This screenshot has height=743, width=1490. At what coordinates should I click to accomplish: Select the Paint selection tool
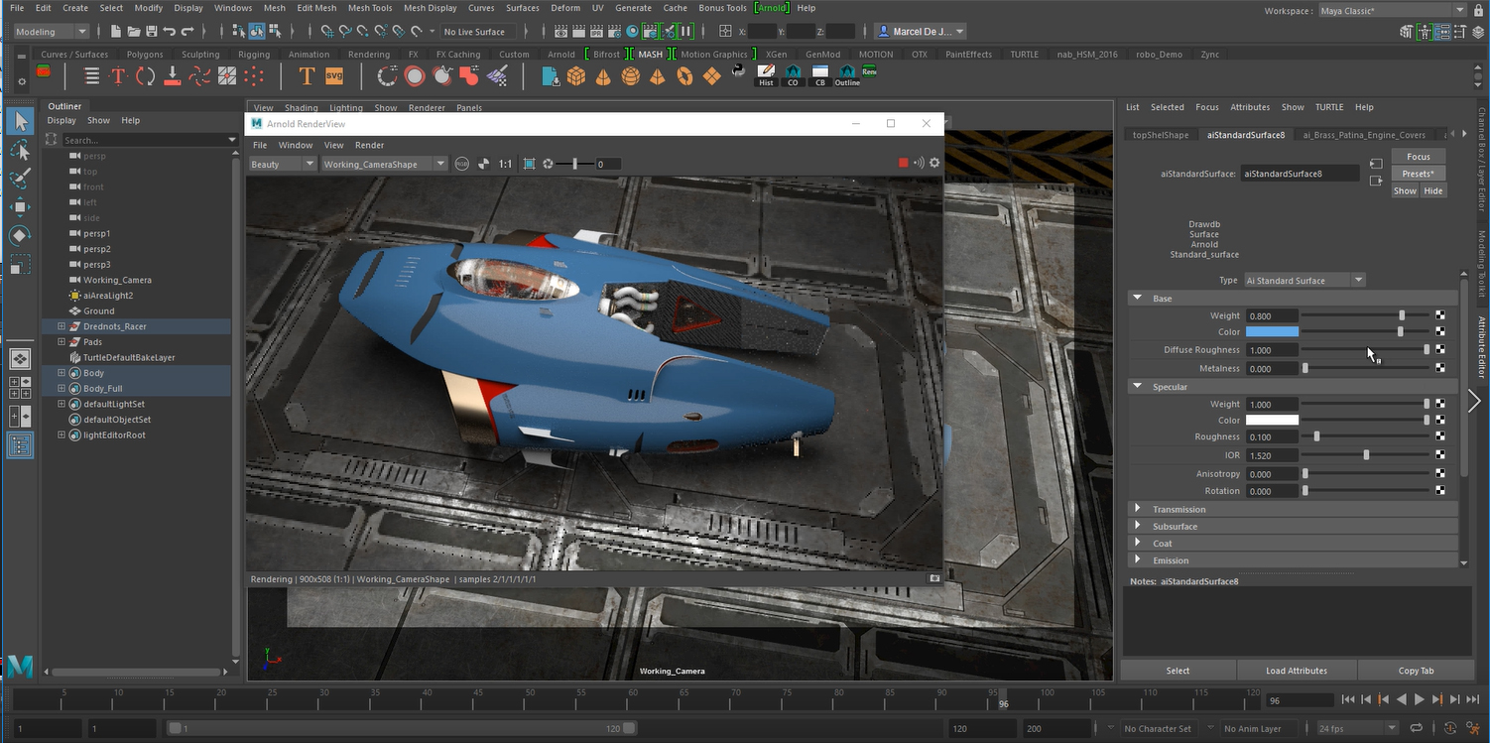tap(21, 178)
